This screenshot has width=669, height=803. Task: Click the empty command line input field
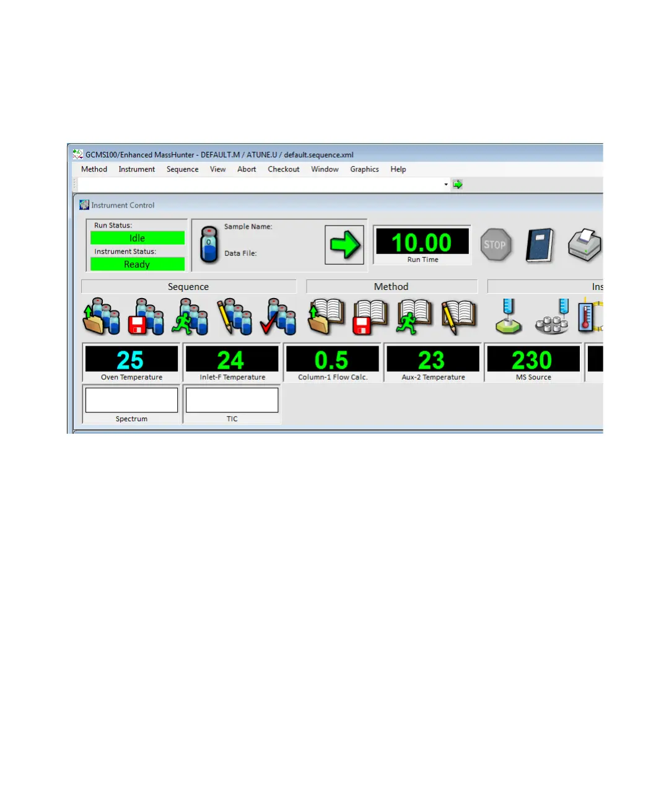coord(260,185)
